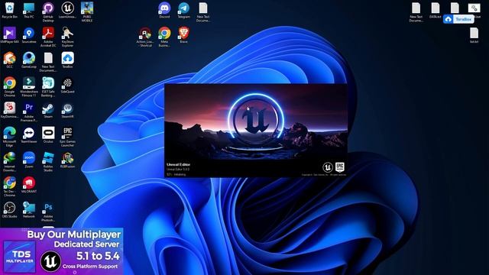Select the TeamViewer desktop shortcut
Viewport: 489px width, 275px height.
click(29, 134)
